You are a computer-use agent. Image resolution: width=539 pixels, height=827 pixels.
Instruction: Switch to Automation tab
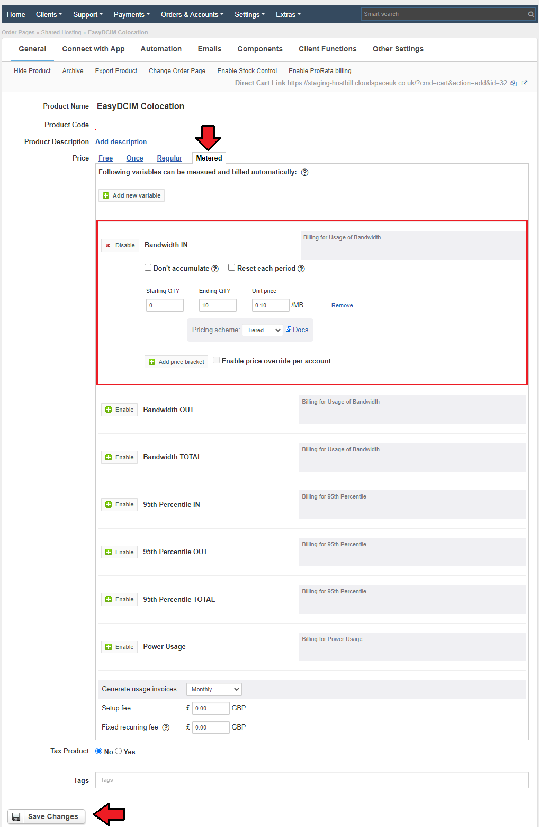(x=161, y=49)
